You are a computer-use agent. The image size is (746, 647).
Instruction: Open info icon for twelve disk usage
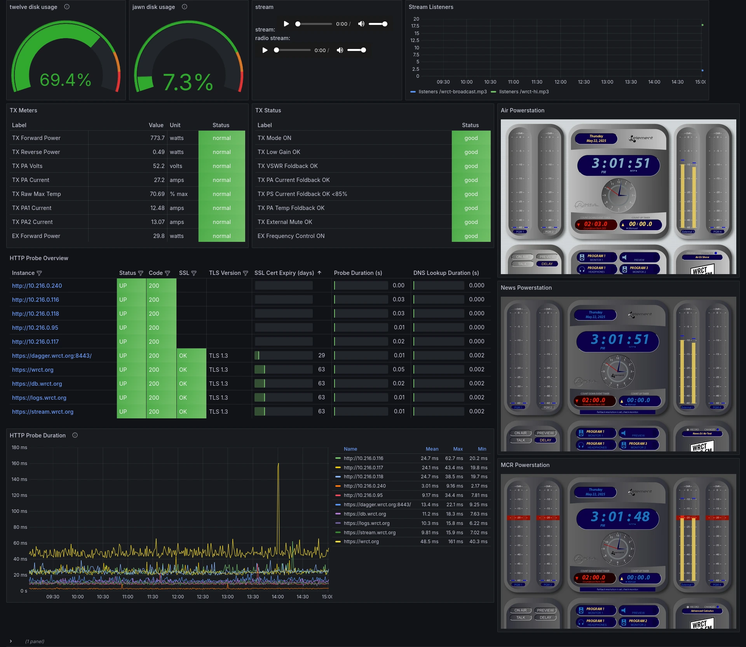point(67,7)
